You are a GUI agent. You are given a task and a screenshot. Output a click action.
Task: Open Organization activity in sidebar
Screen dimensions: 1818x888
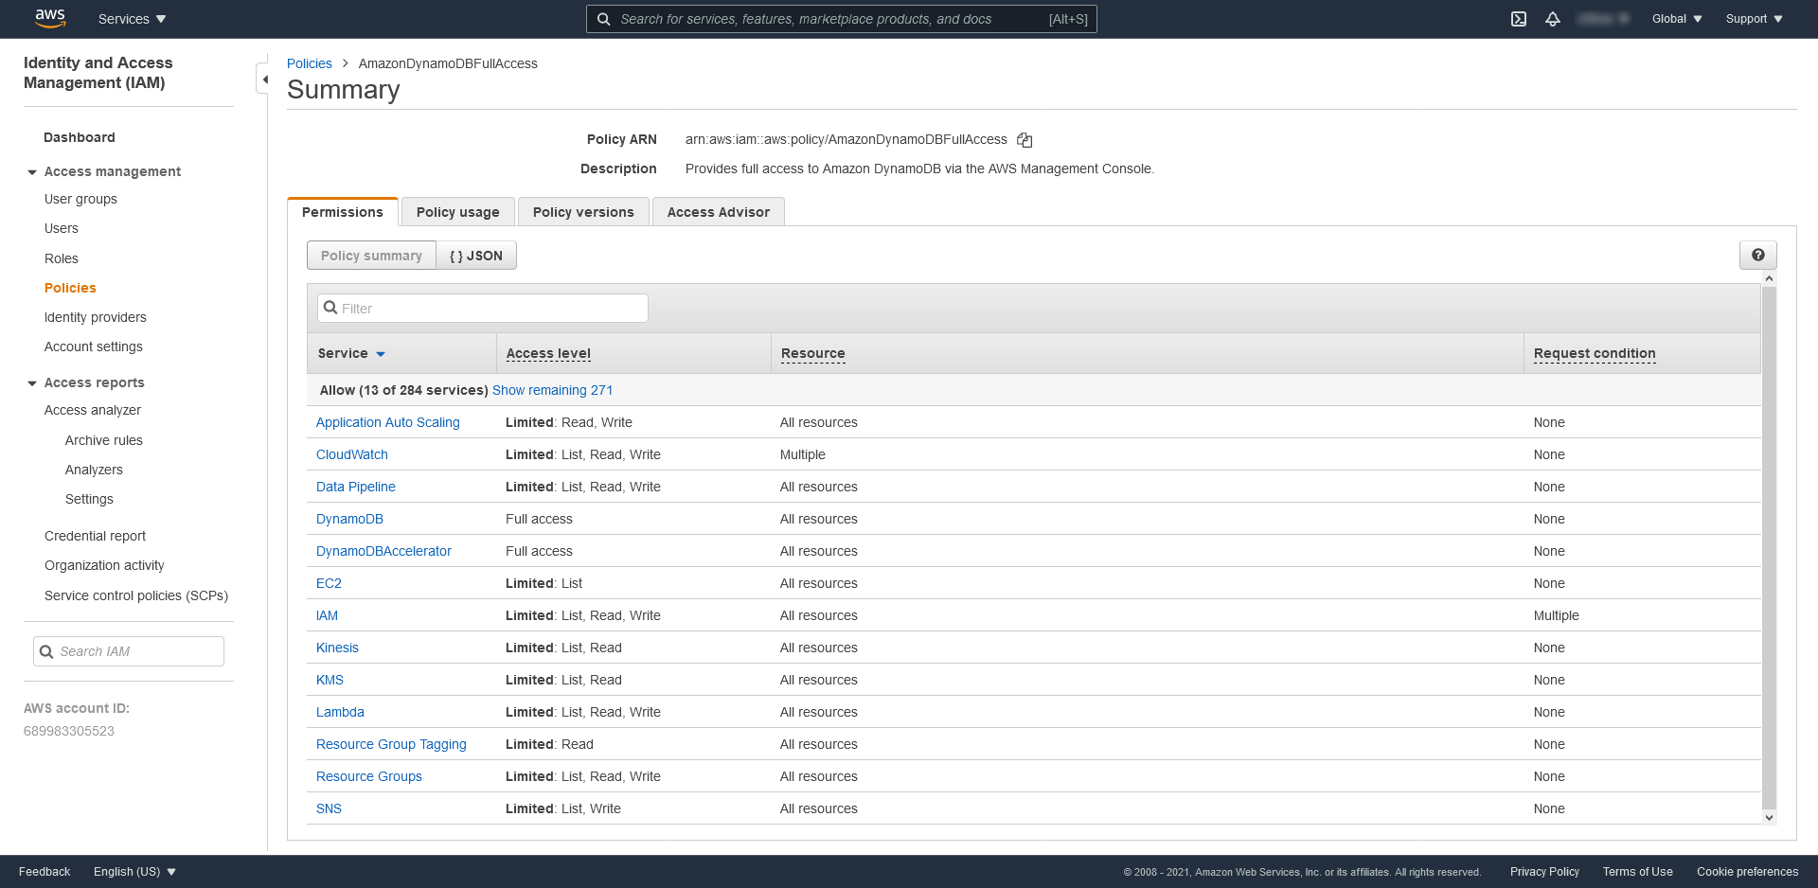click(x=104, y=565)
